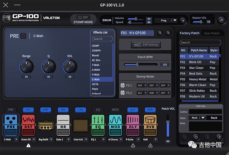Screen dimensions: 229x155
Task: Toggle the NR chain label
Action: point(63,110)
